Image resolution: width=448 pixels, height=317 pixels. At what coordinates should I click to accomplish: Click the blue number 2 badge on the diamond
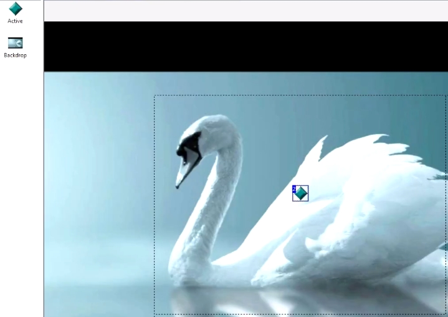pos(295,188)
